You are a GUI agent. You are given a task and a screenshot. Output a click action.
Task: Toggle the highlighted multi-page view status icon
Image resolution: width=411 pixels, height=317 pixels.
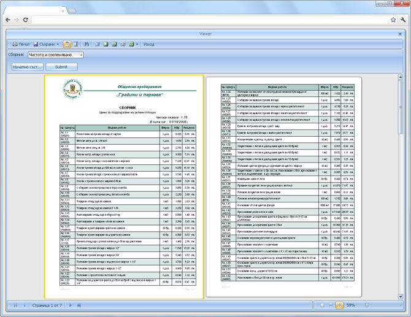point(339,305)
